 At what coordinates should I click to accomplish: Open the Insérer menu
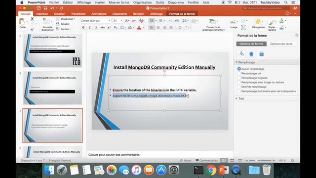point(100,2)
